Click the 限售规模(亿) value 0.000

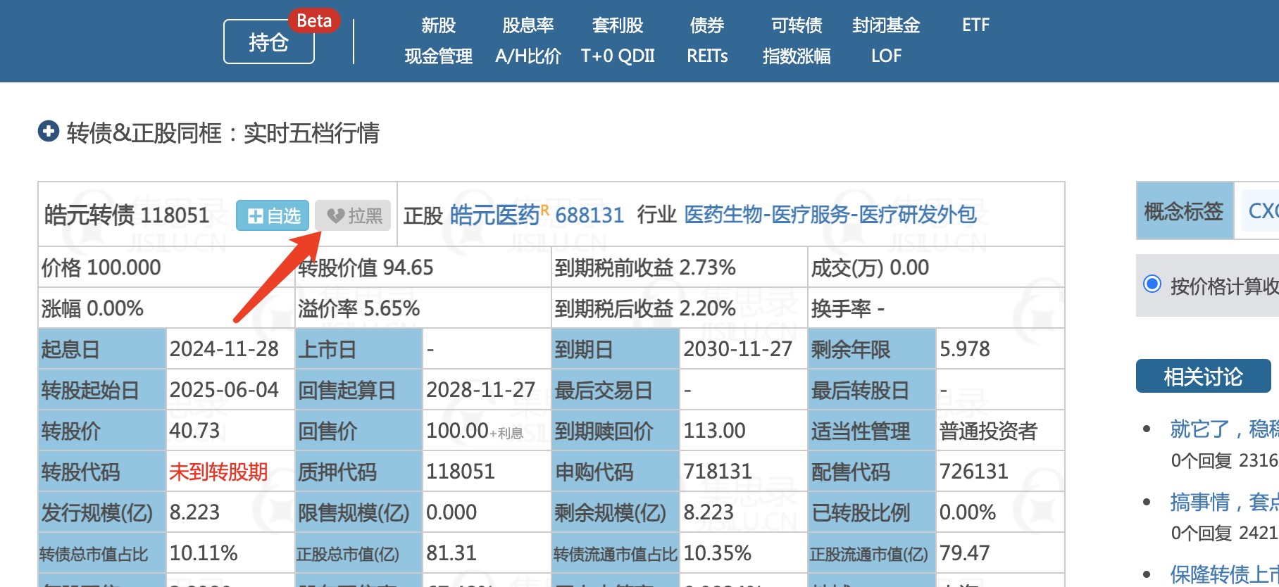(x=451, y=512)
